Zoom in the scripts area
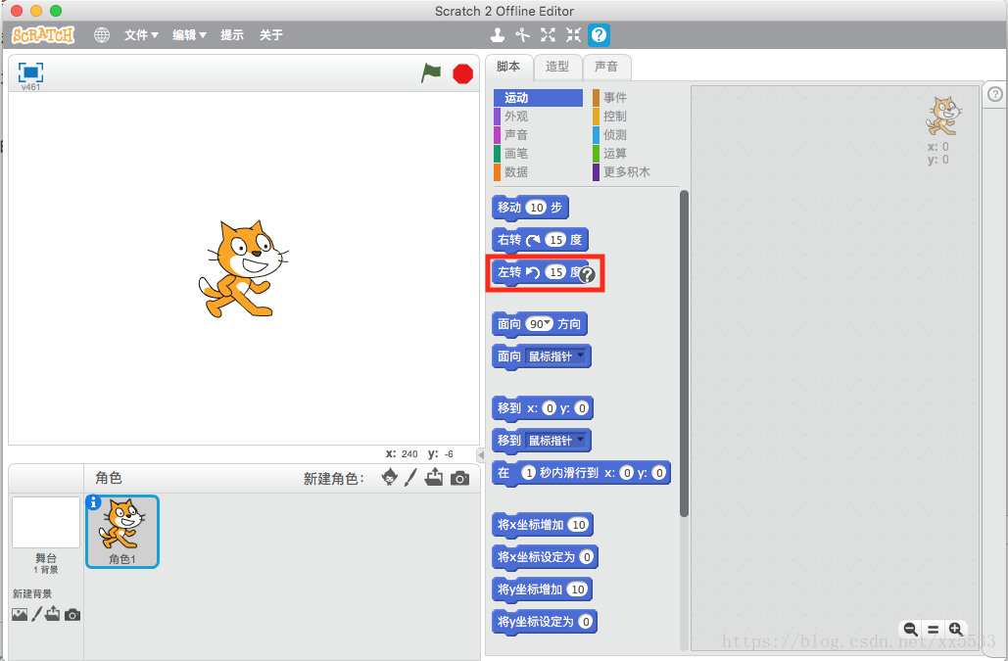 click(955, 630)
